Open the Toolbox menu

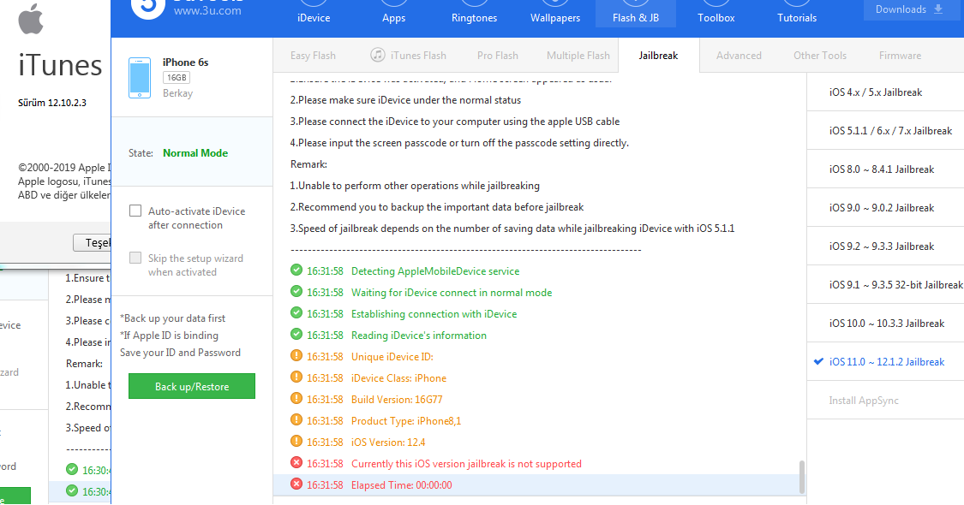pos(716,17)
